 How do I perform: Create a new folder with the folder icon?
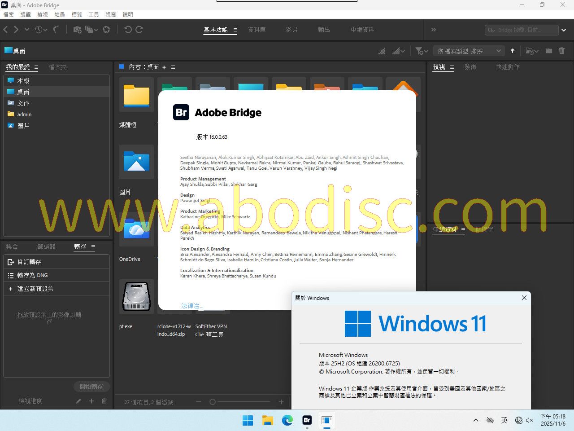click(548, 51)
